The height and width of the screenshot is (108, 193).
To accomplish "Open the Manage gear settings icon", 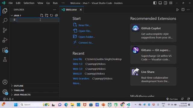I will [x=5, y=92].
